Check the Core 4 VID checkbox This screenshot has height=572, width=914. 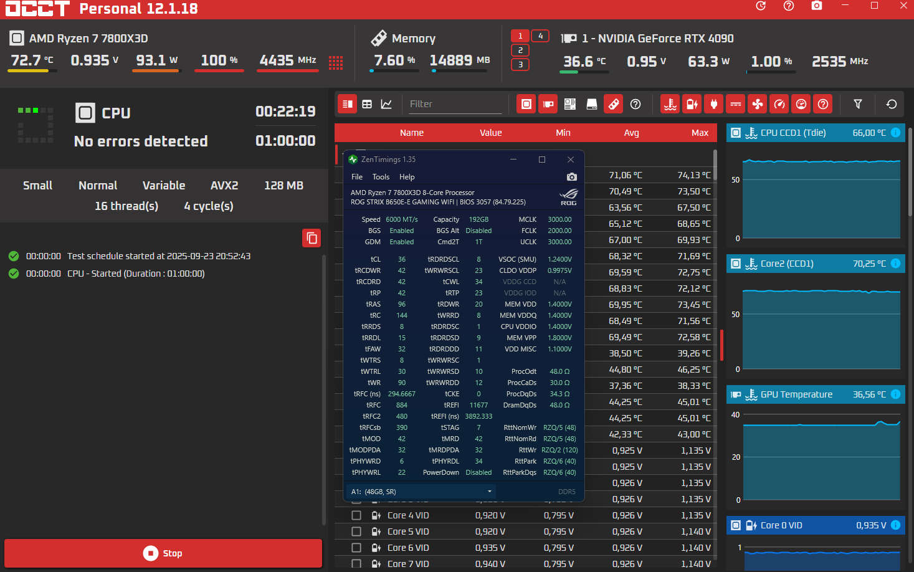pos(356,515)
